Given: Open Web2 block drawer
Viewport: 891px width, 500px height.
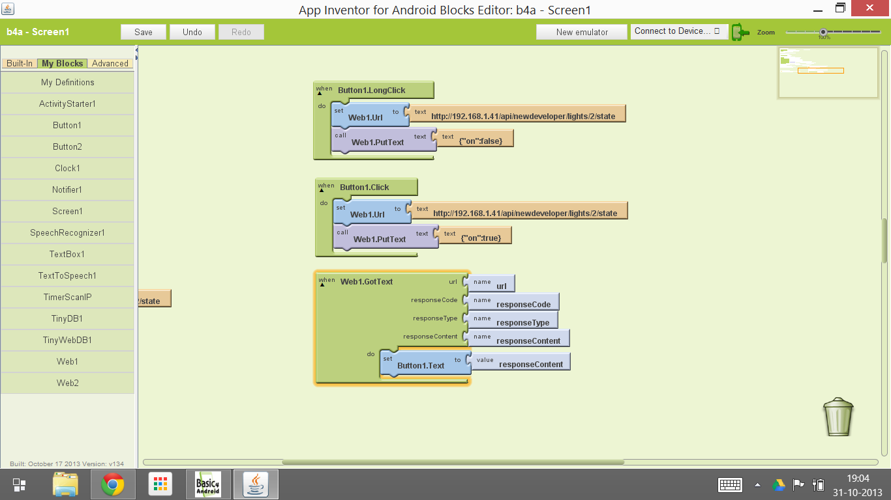Looking at the screenshot, I should (x=67, y=383).
